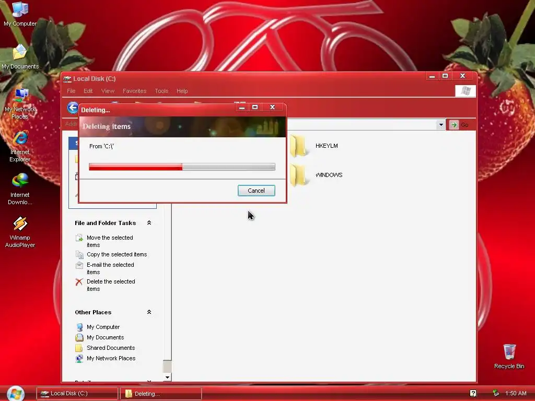
Task: Go to My Documents link
Action: point(105,338)
